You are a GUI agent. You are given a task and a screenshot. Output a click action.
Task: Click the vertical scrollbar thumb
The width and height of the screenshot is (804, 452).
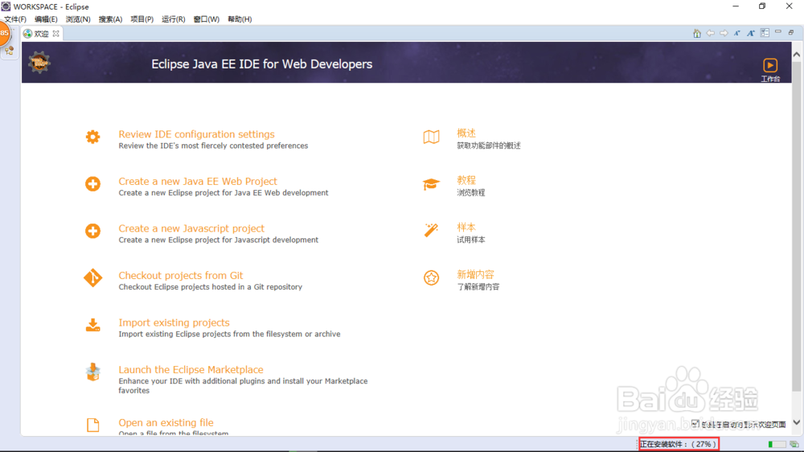click(796, 225)
